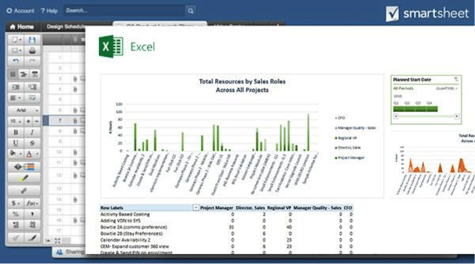475x264 pixels.
Task: Click timeline scroll right arrow
Action: click(456, 116)
